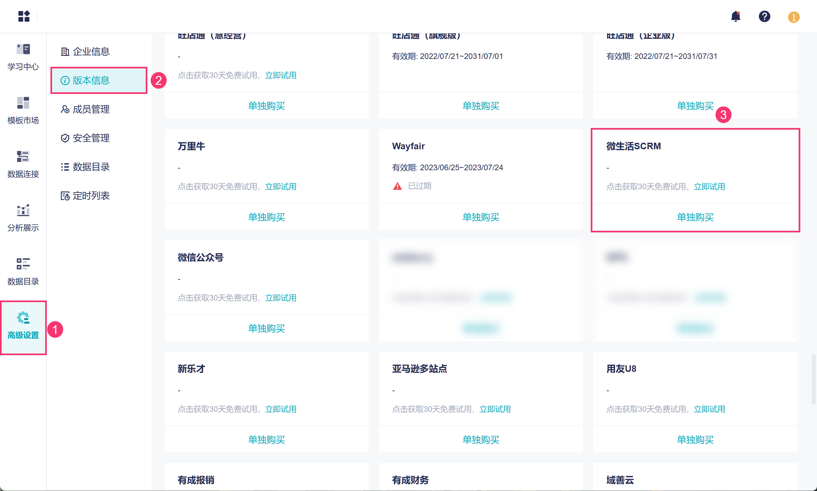This screenshot has height=491, width=817.
Task: Select 高级设置 in the sidebar
Action: tap(23, 327)
